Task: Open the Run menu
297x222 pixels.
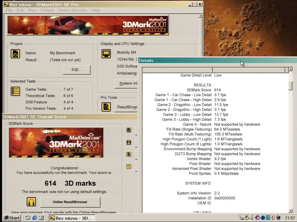Action: (x=32, y=10)
